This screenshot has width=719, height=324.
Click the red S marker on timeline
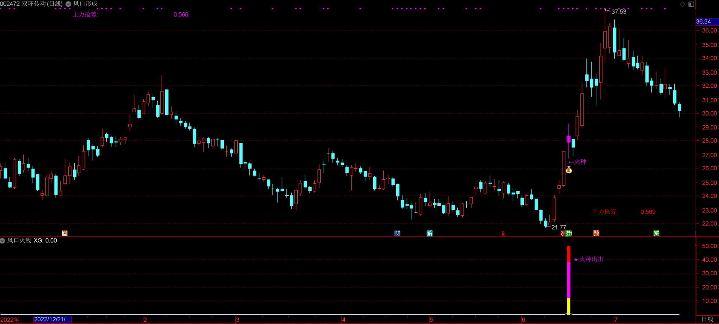pyautogui.click(x=503, y=234)
